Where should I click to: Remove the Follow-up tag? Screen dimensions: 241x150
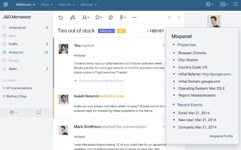(113, 31)
